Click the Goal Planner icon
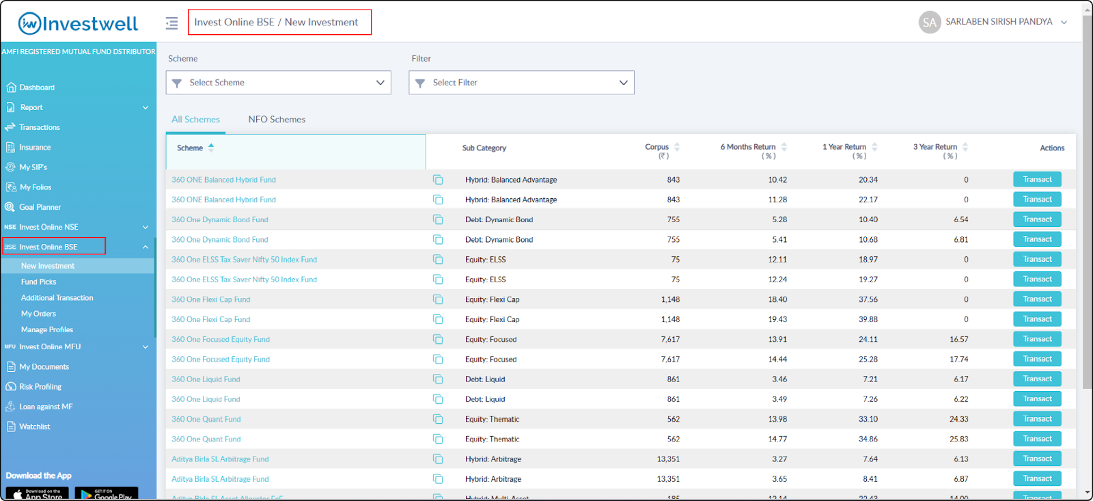This screenshot has height=501, width=1093. [x=10, y=207]
